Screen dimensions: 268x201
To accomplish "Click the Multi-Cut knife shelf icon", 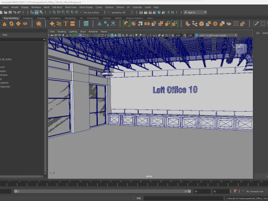I will pos(256,23).
